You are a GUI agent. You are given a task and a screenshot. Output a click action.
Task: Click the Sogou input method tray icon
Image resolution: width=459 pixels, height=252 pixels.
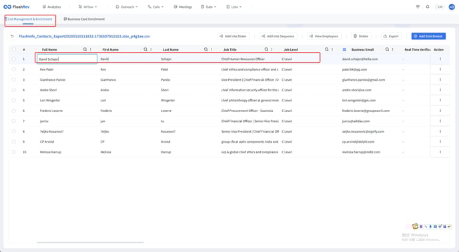415,226
